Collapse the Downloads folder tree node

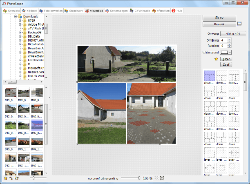pos(15,16)
